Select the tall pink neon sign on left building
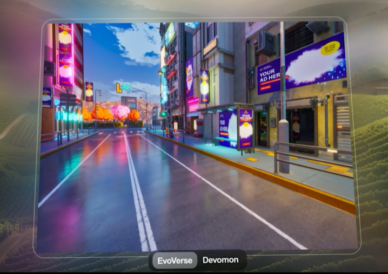The height and width of the screenshot is (274, 388). click(65, 54)
